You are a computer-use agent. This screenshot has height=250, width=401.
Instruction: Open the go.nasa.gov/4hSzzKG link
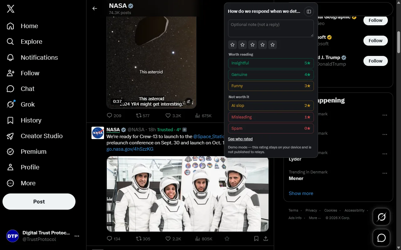point(130,149)
